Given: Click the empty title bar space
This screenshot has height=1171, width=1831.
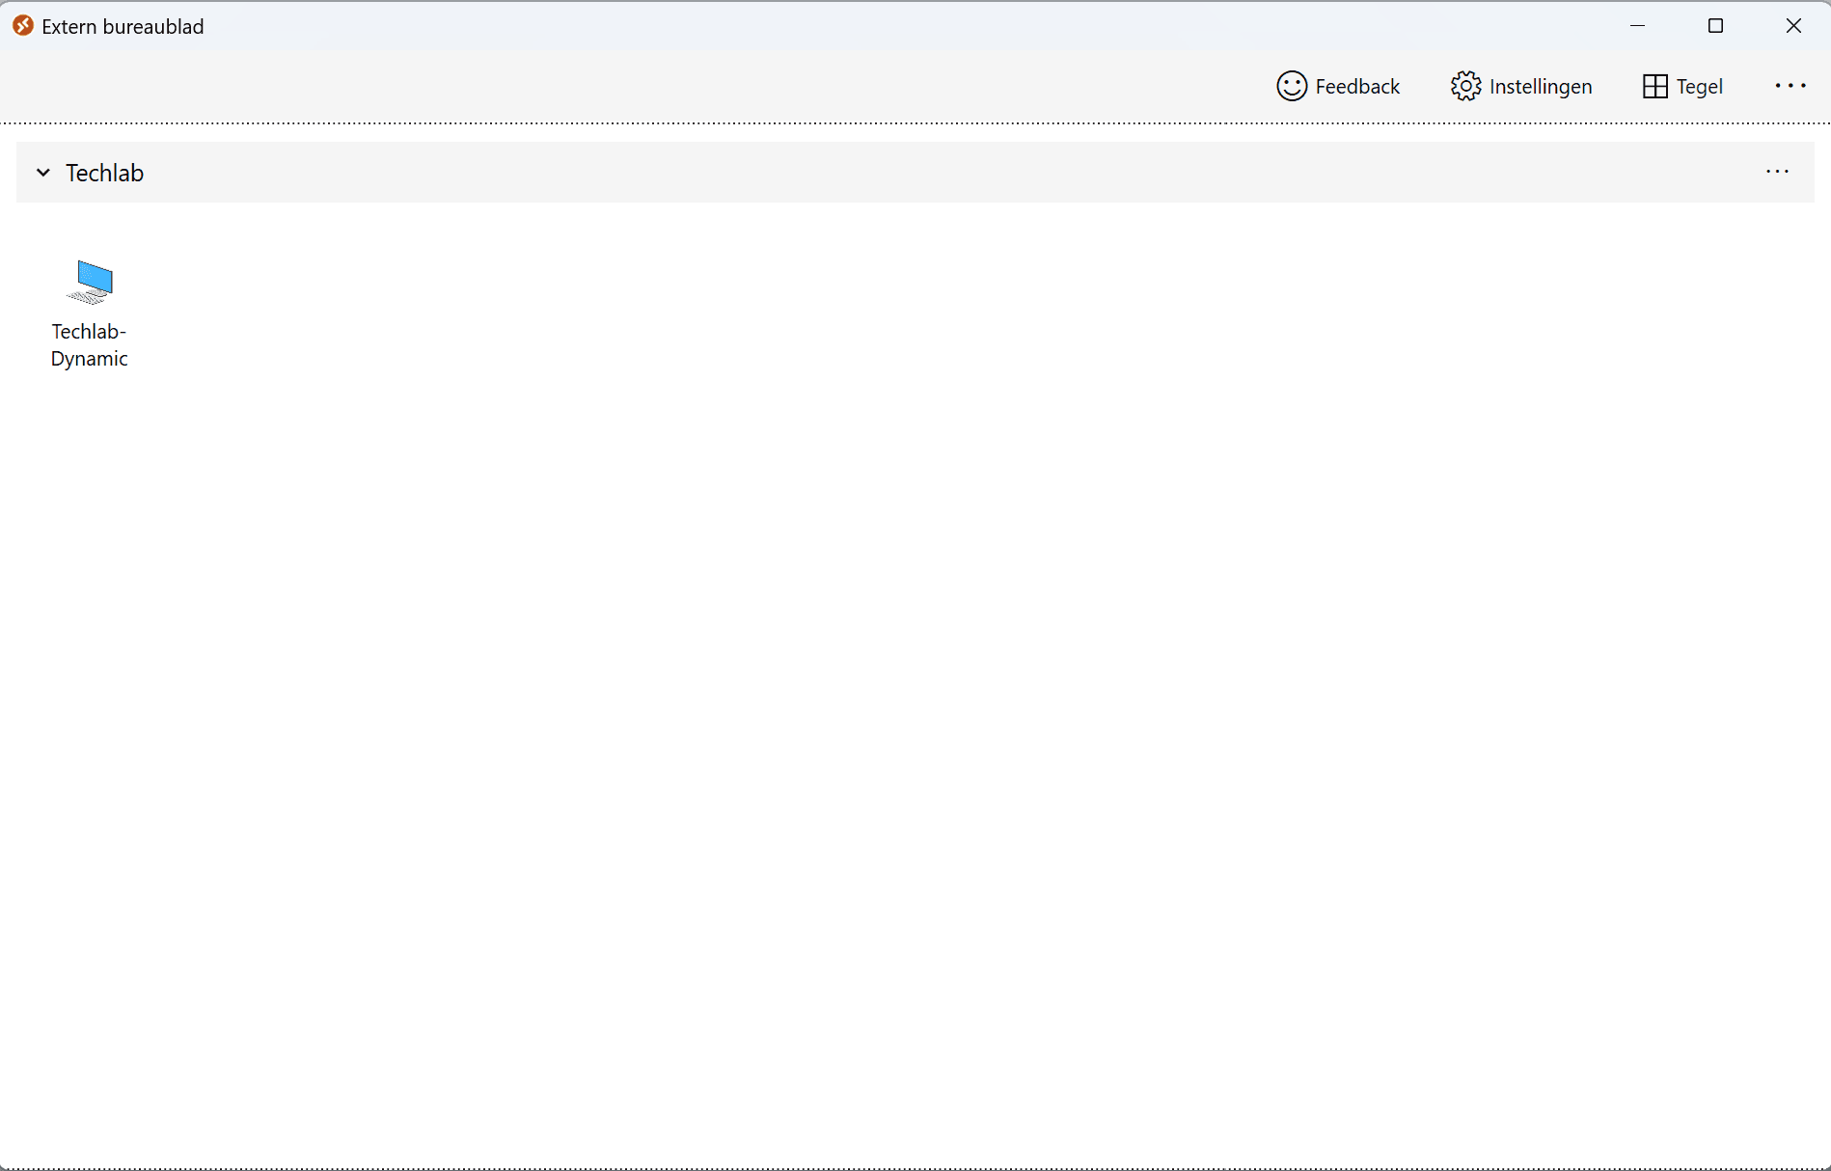Looking at the screenshot, I should point(868,26).
